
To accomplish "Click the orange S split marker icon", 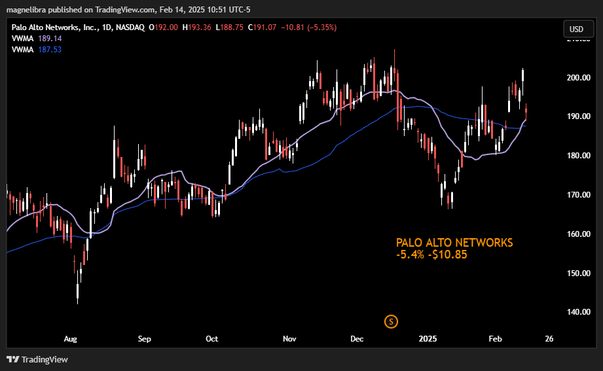I will point(391,321).
